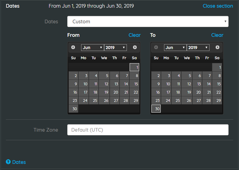This screenshot has width=239, height=170.
Task: Select June 20 in the To calendar
Action: point(197,92)
